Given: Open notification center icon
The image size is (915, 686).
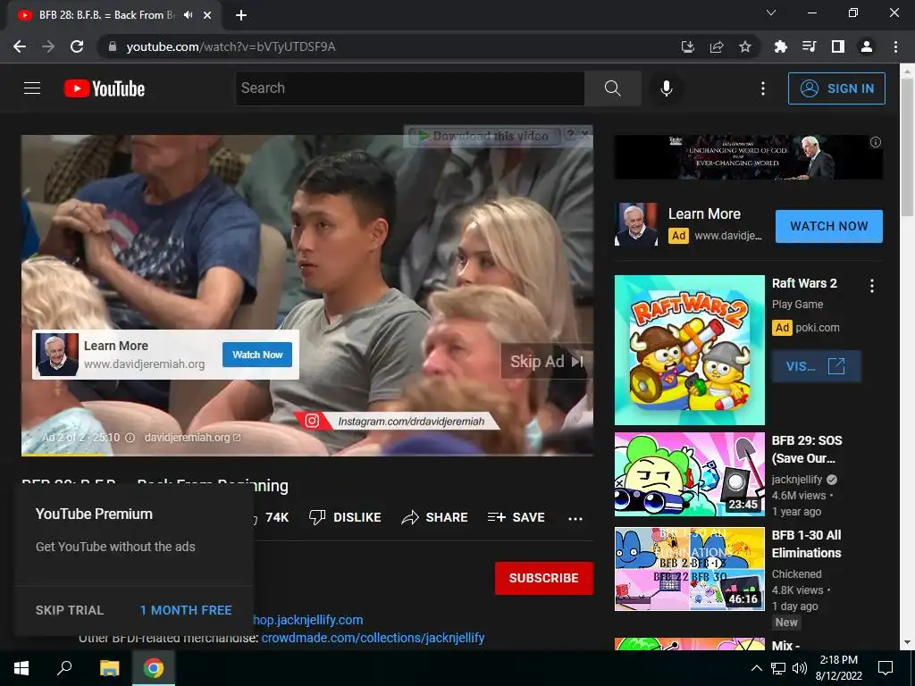Looking at the screenshot, I should coord(886,668).
